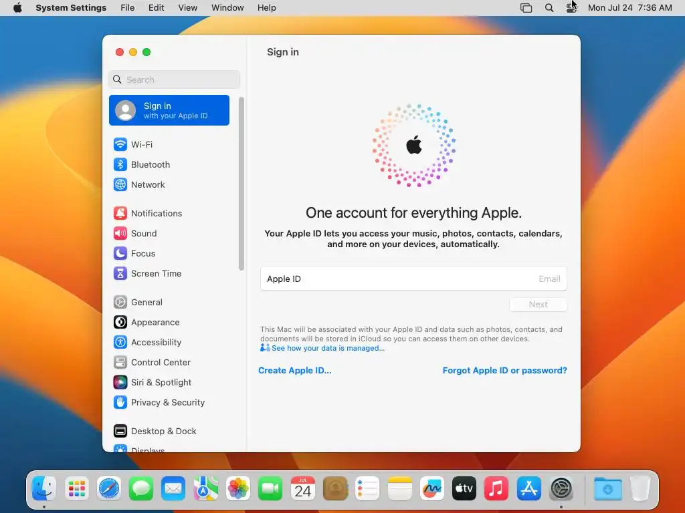Open Photos from the Dock
The height and width of the screenshot is (513, 685).
click(238, 488)
